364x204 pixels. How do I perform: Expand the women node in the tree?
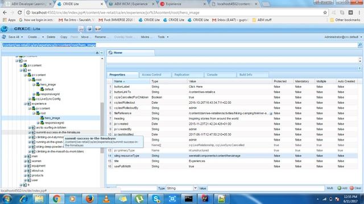click(x=25, y=161)
